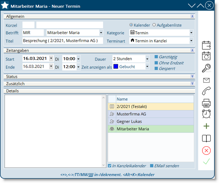Viewport: 219px width, 183px height.
Task: Expand the Status section
Action: pyautogui.click(x=192, y=76)
